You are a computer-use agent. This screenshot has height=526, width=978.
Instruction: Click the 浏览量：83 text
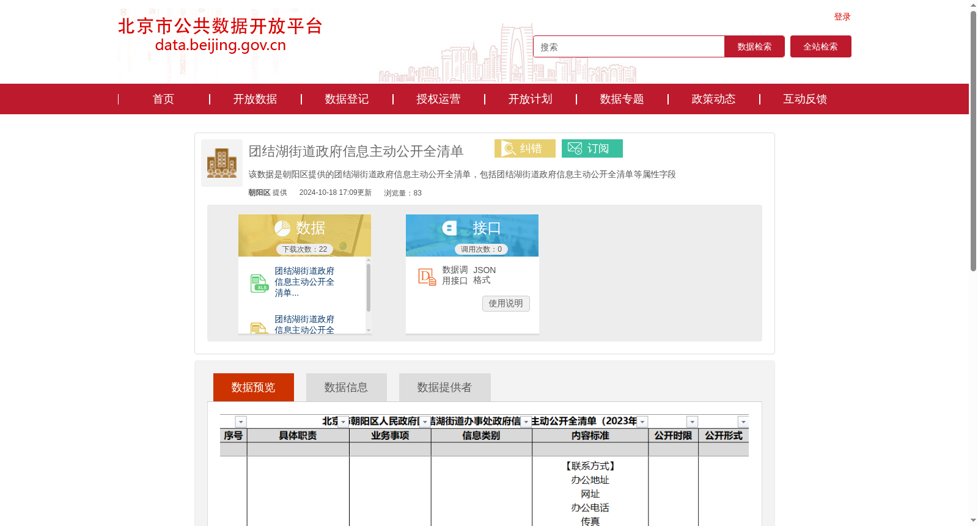tap(403, 193)
